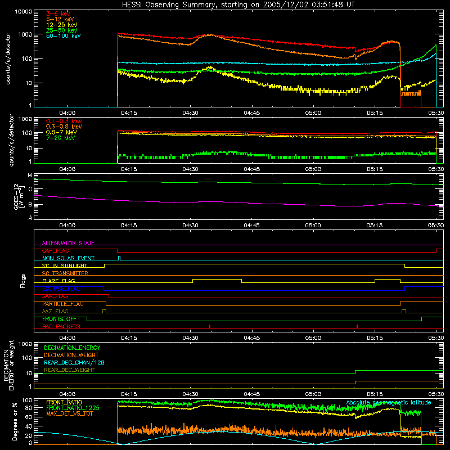Click the MAX_DET_VS_TOT legend label
The width and height of the screenshot is (450, 450).
tap(69, 413)
